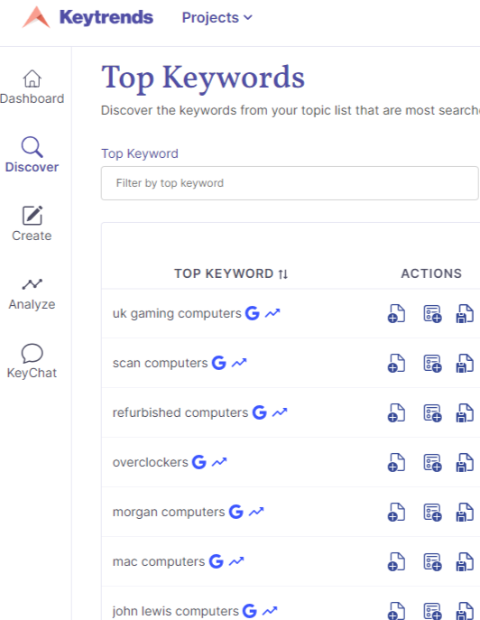
Task: Click save icon for morgan computers
Action: click(465, 513)
